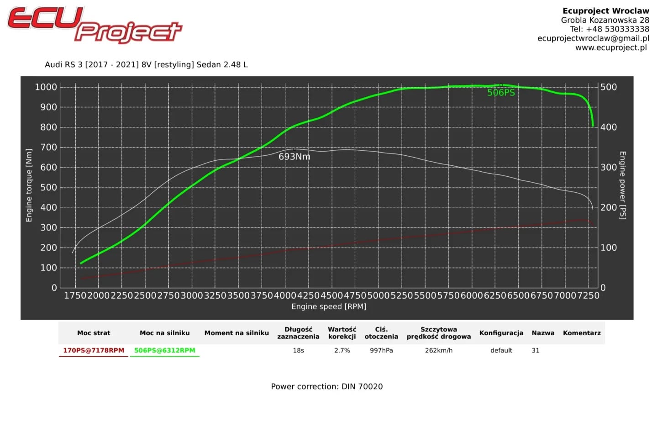Image resolution: width=657 pixels, height=438 pixels.
Task: Click the Moc na silniku column header
Action: pyautogui.click(x=165, y=333)
